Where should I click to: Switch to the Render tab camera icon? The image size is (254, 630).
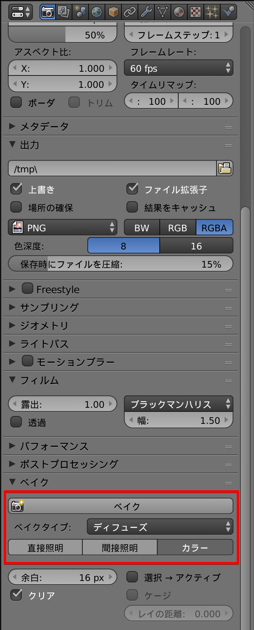[47, 12]
